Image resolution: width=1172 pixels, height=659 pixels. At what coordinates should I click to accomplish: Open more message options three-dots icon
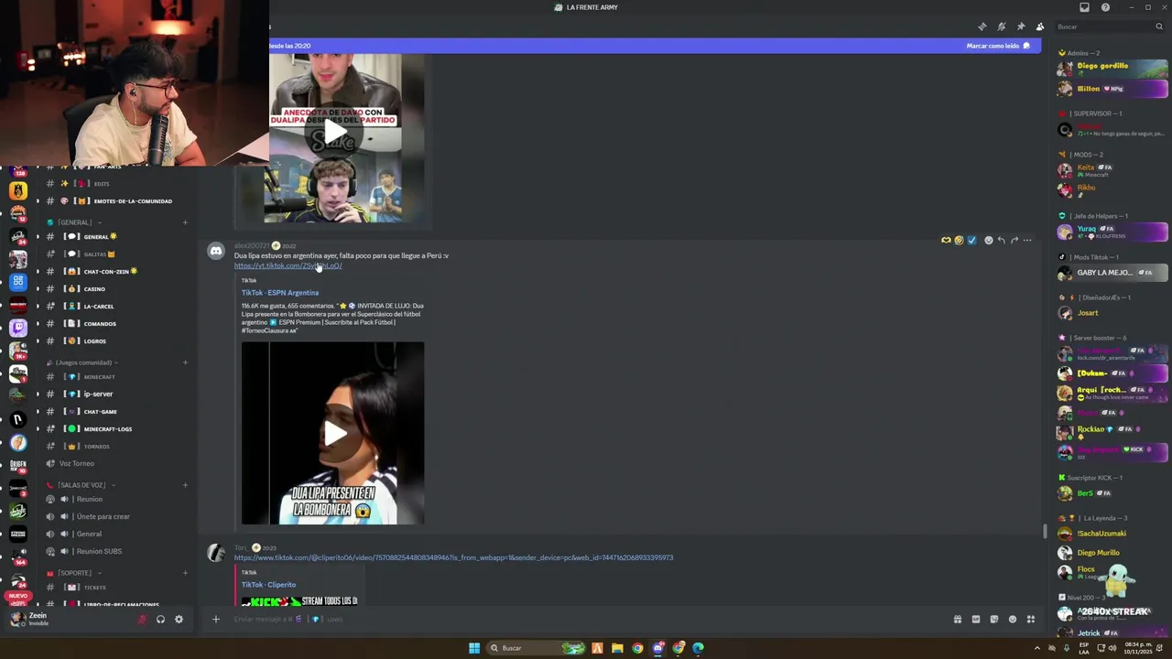pyautogui.click(x=1027, y=241)
